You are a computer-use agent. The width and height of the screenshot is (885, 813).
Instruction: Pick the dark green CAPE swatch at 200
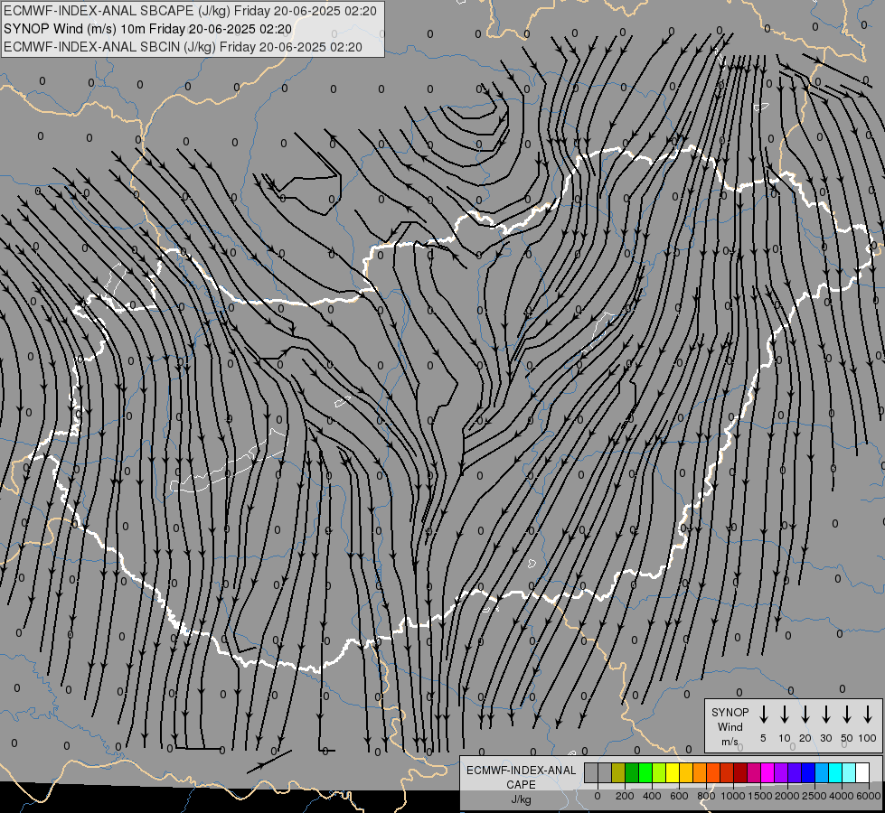632,773
